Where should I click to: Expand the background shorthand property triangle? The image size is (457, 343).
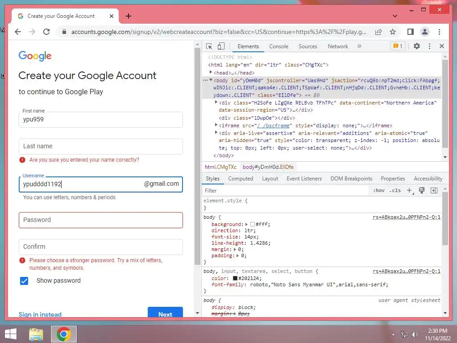246,224
